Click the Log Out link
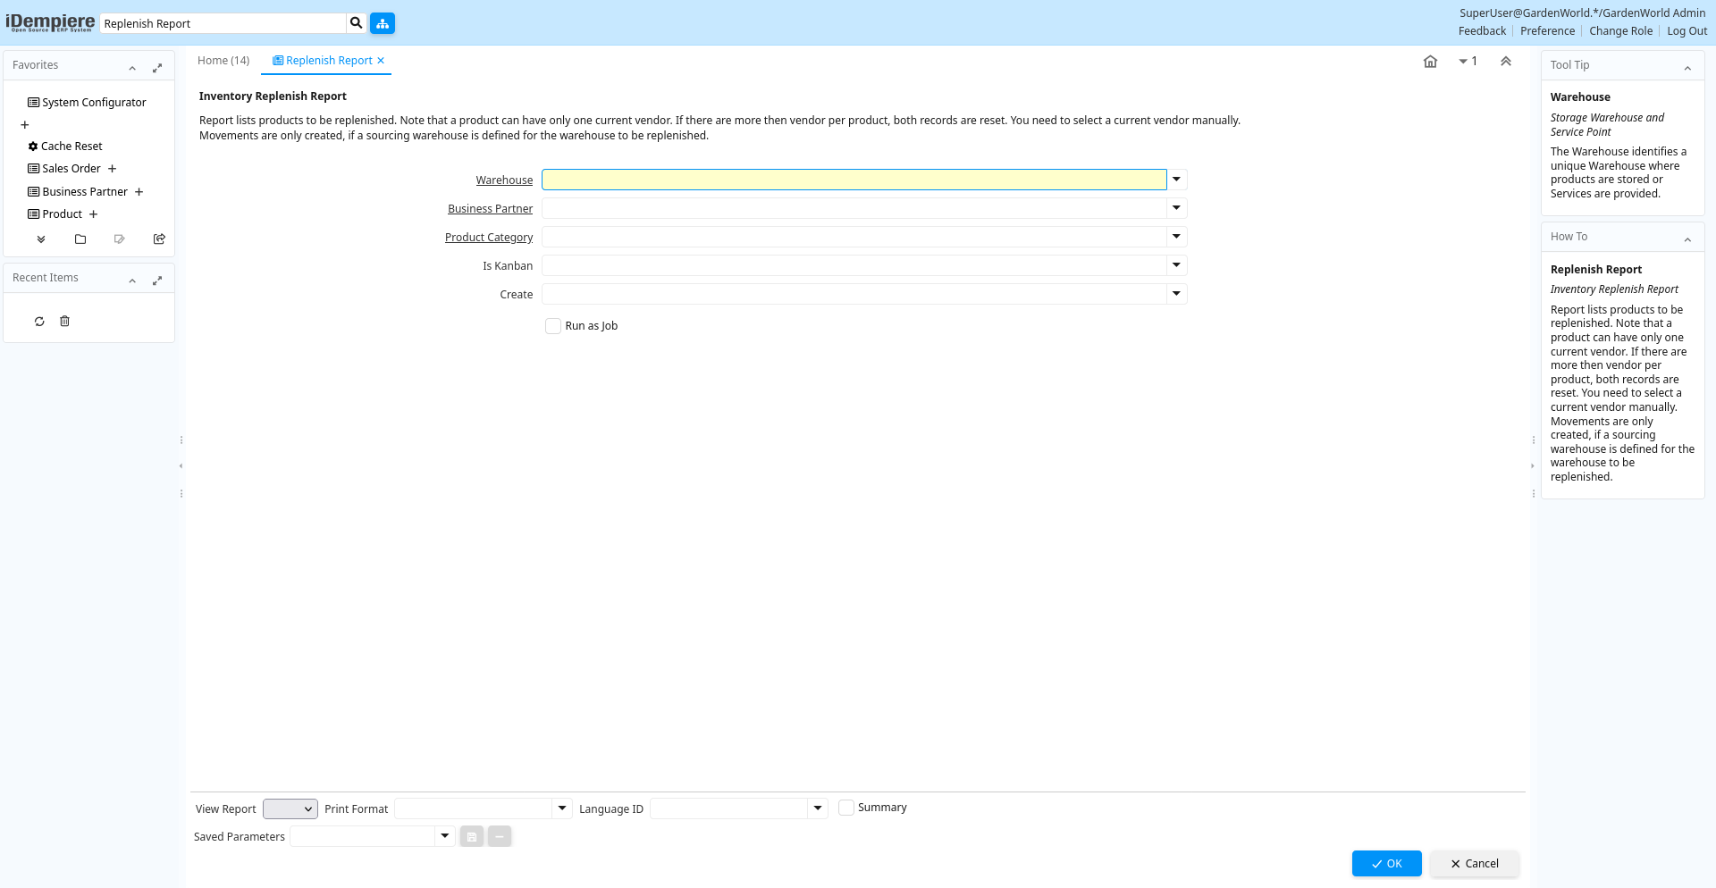The height and width of the screenshot is (888, 1716). (x=1687, y=31)
